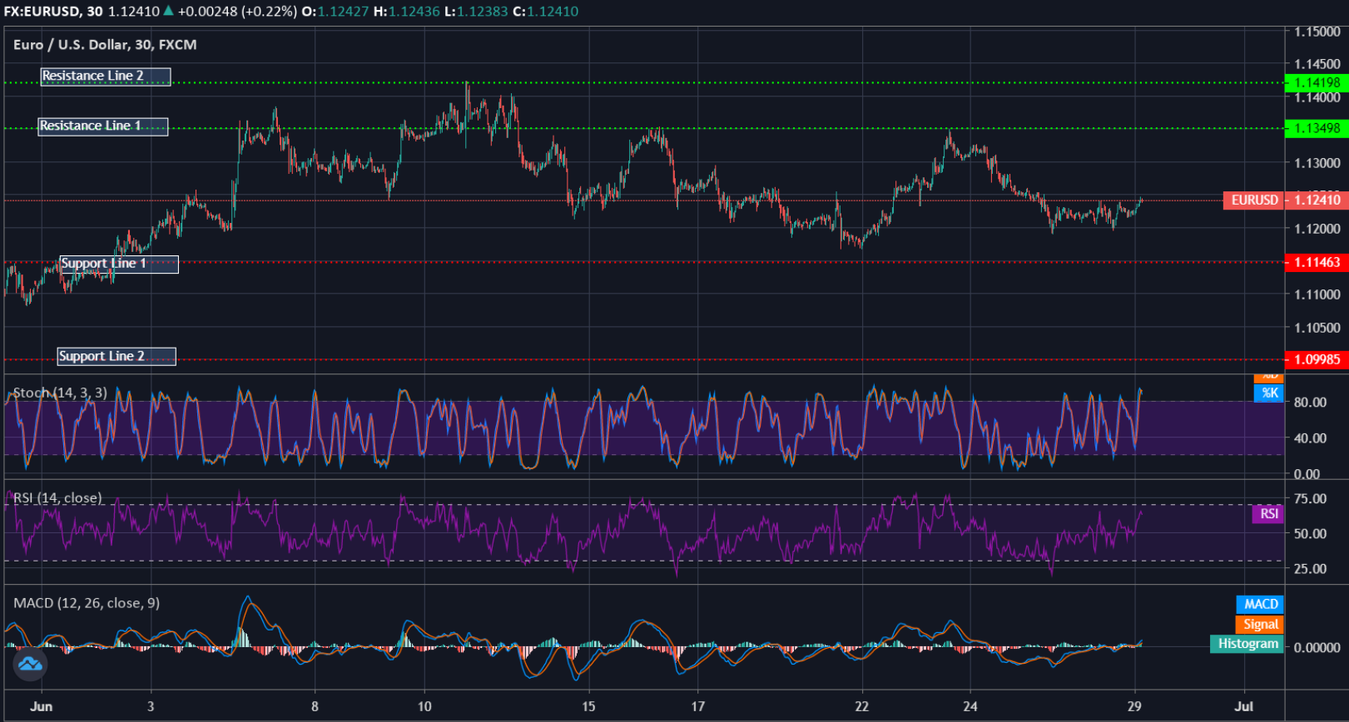Select the MACD (12, 26, close, 9) title

point(87,603)
